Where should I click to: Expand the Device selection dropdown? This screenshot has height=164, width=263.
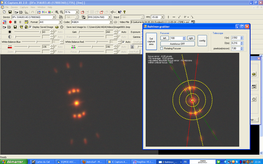coord(54,17)
